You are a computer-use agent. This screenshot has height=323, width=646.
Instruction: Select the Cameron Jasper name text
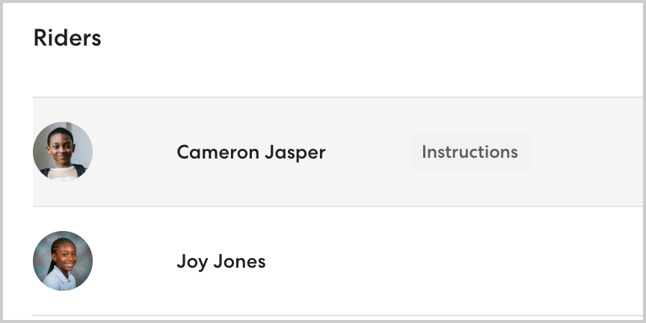pos(250,153)
